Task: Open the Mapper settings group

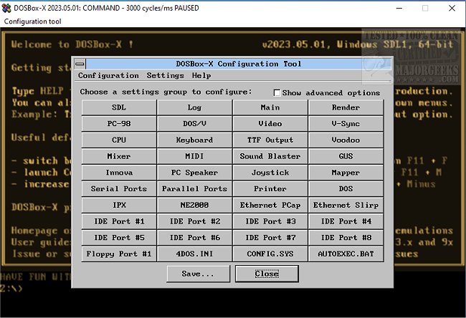Action: click(346, 173)
